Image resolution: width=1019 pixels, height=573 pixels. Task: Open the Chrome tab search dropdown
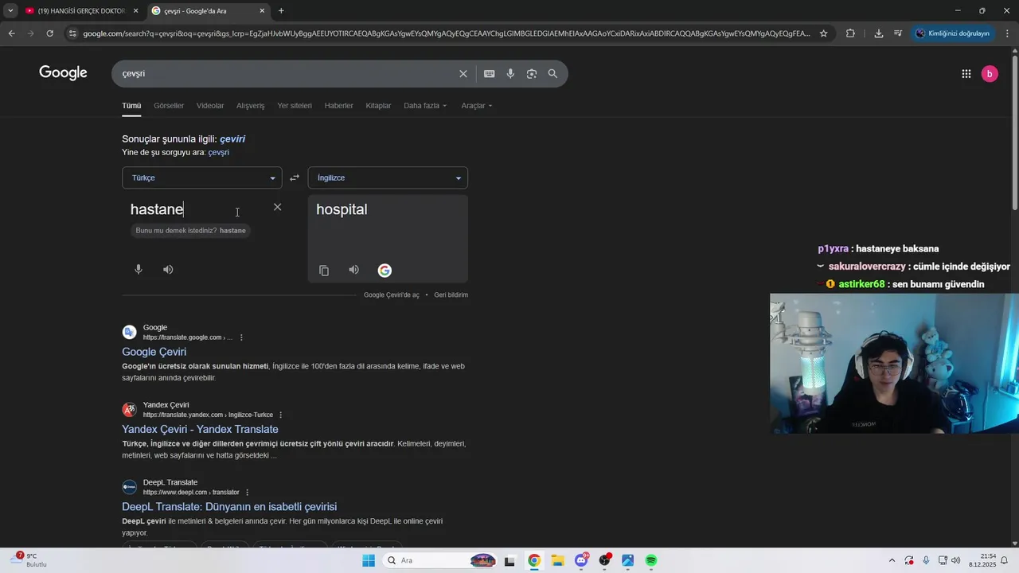(x=10, y=10)
